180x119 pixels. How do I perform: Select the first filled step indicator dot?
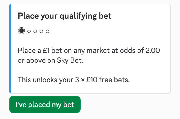point(21,31)
